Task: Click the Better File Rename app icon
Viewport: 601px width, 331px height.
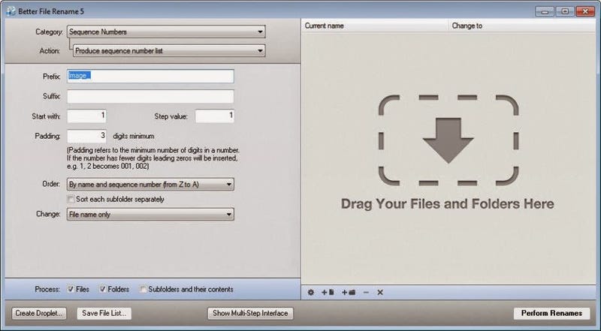Action: (11, 11)
